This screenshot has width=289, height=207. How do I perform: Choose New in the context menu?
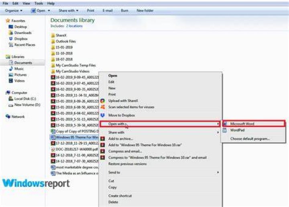pyautogui.click(x=112, y=88)
